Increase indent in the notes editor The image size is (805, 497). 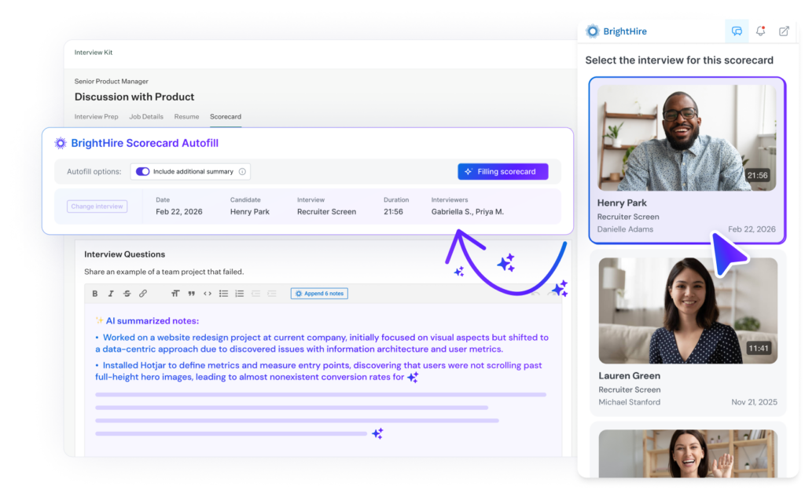(x=271, y=294)
